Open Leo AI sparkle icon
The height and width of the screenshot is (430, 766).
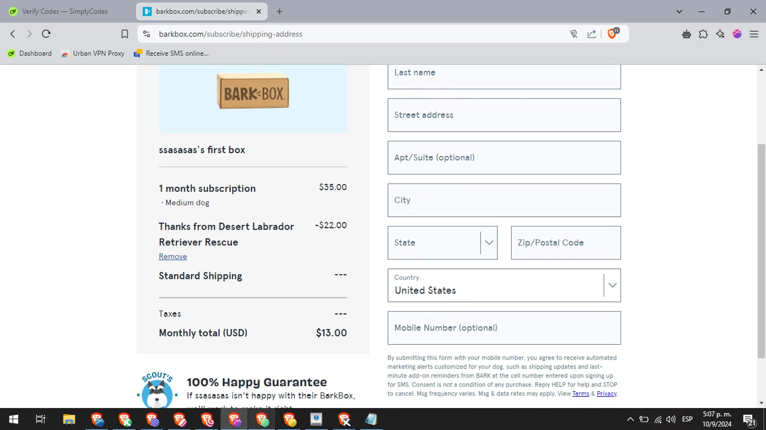click(720, 34)
